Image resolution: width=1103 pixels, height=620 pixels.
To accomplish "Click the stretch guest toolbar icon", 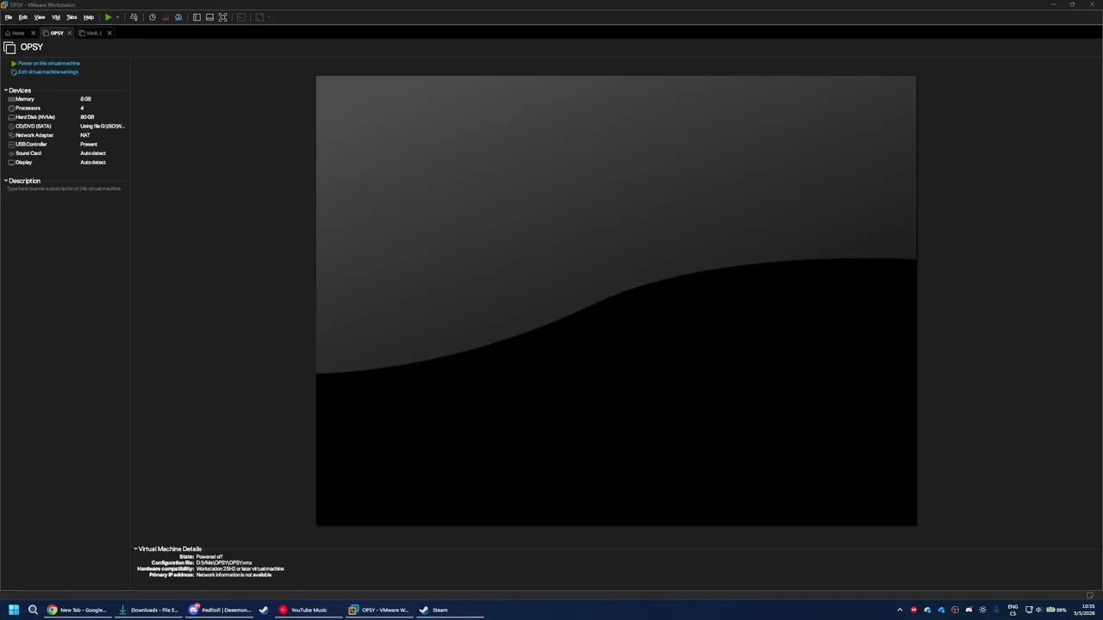I will point(259,17).
